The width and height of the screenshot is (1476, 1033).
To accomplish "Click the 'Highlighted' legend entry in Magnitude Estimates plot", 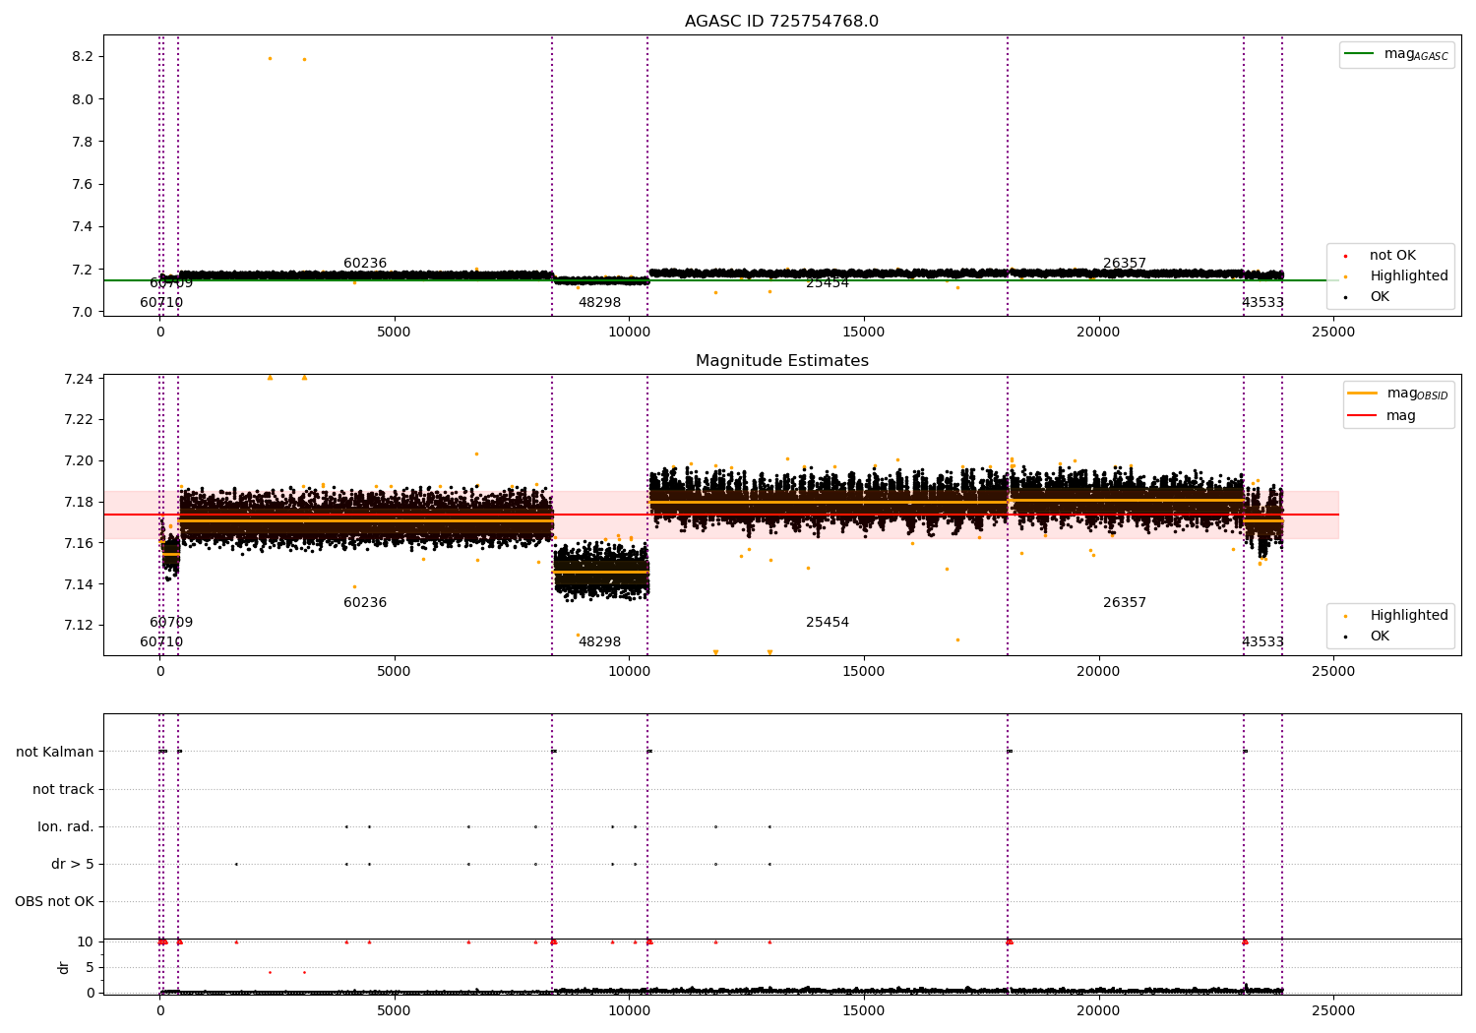I will tap(1396, 616).
